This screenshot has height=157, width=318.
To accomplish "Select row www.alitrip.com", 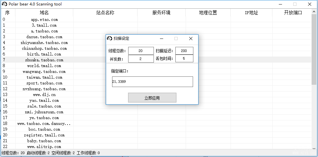I will [x=156, y=147].
